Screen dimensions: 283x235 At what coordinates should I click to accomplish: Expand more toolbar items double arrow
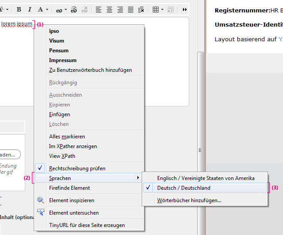(185, 9)
